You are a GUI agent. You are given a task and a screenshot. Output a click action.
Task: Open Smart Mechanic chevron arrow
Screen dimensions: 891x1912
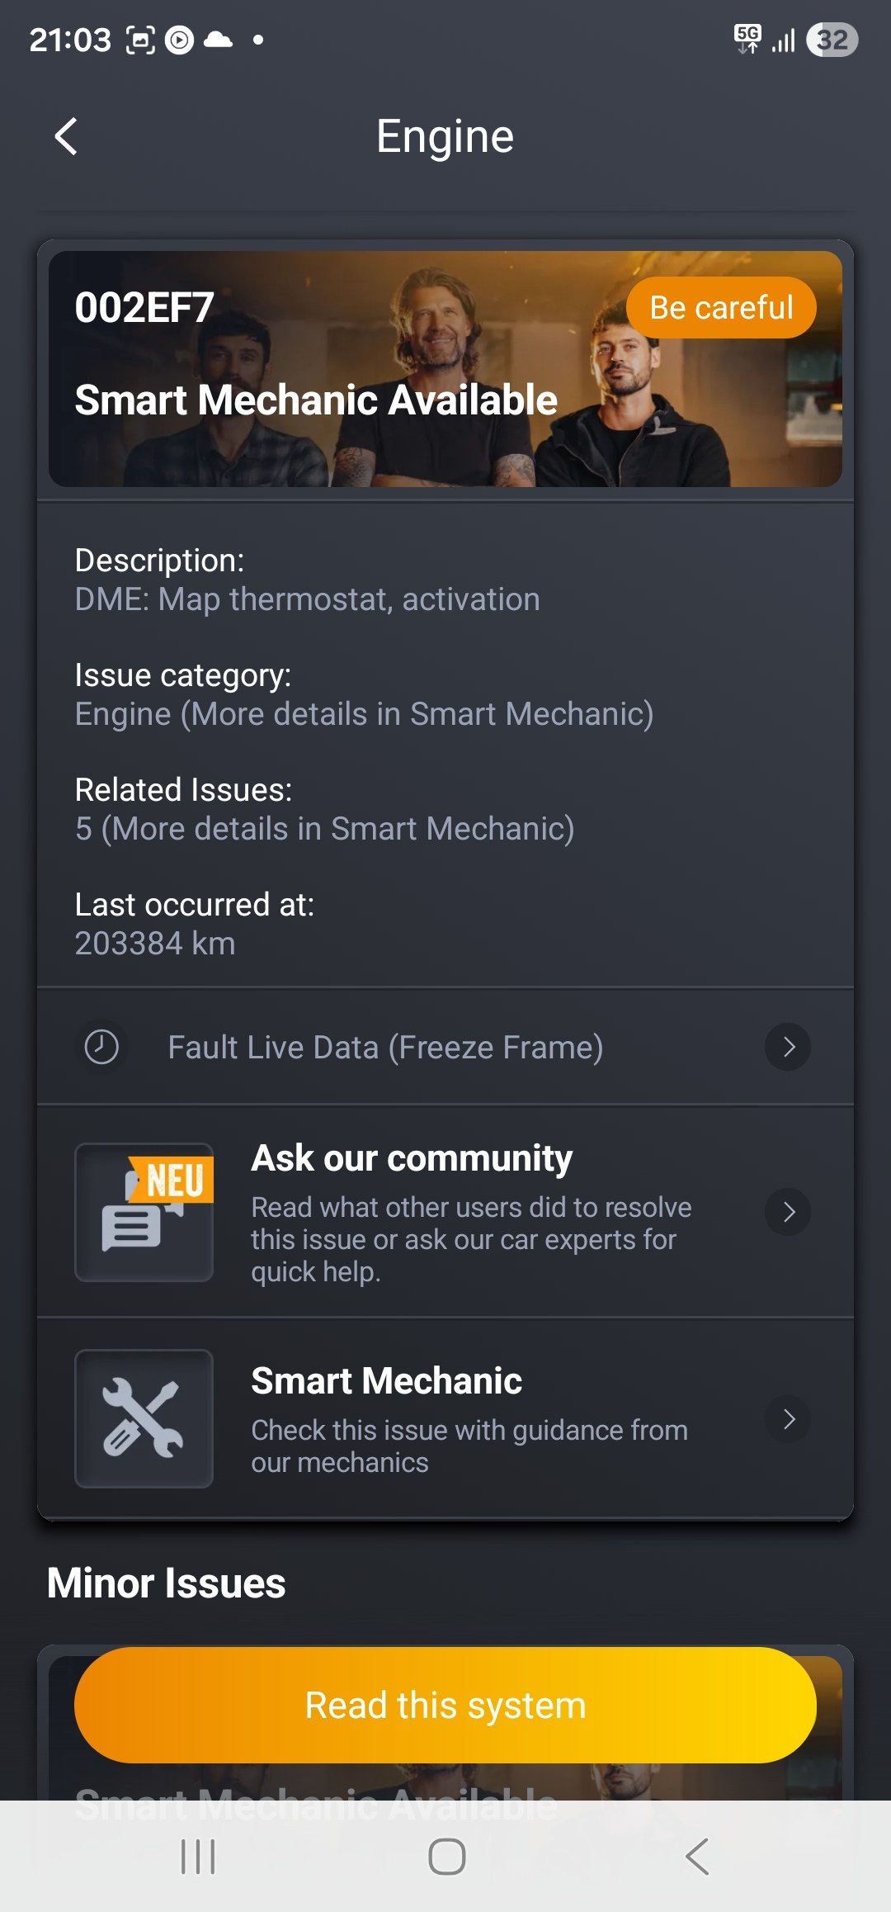tap(788, 1418)
